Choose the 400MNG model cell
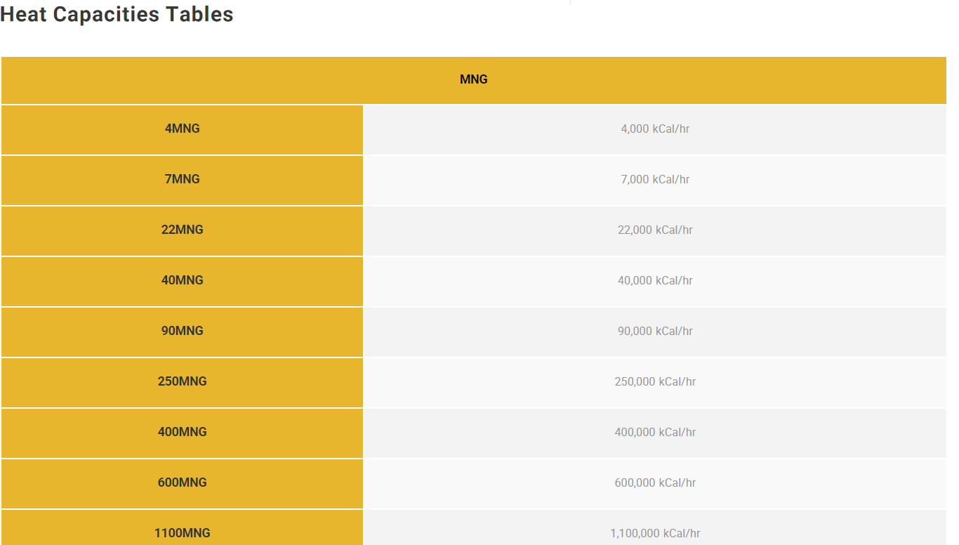 coord(183,433)
